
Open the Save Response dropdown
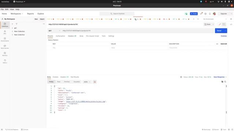pyautogui.click(x=220, y=77)
